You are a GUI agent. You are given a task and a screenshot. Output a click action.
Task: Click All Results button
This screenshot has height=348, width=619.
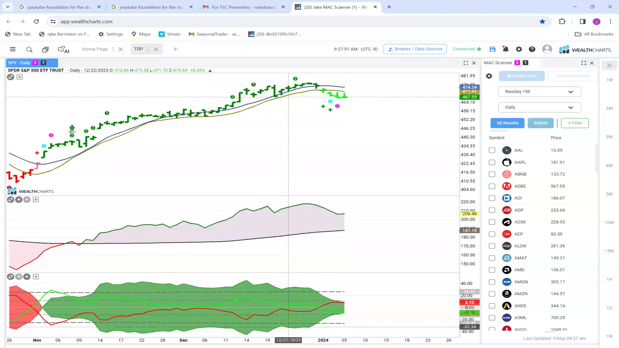click(507, 123)
